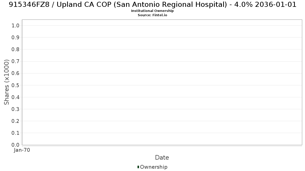Screen dimensions: 305x171
Task: Click the 0.0 y-axis tick label
Action: click(x=16, y=145)
